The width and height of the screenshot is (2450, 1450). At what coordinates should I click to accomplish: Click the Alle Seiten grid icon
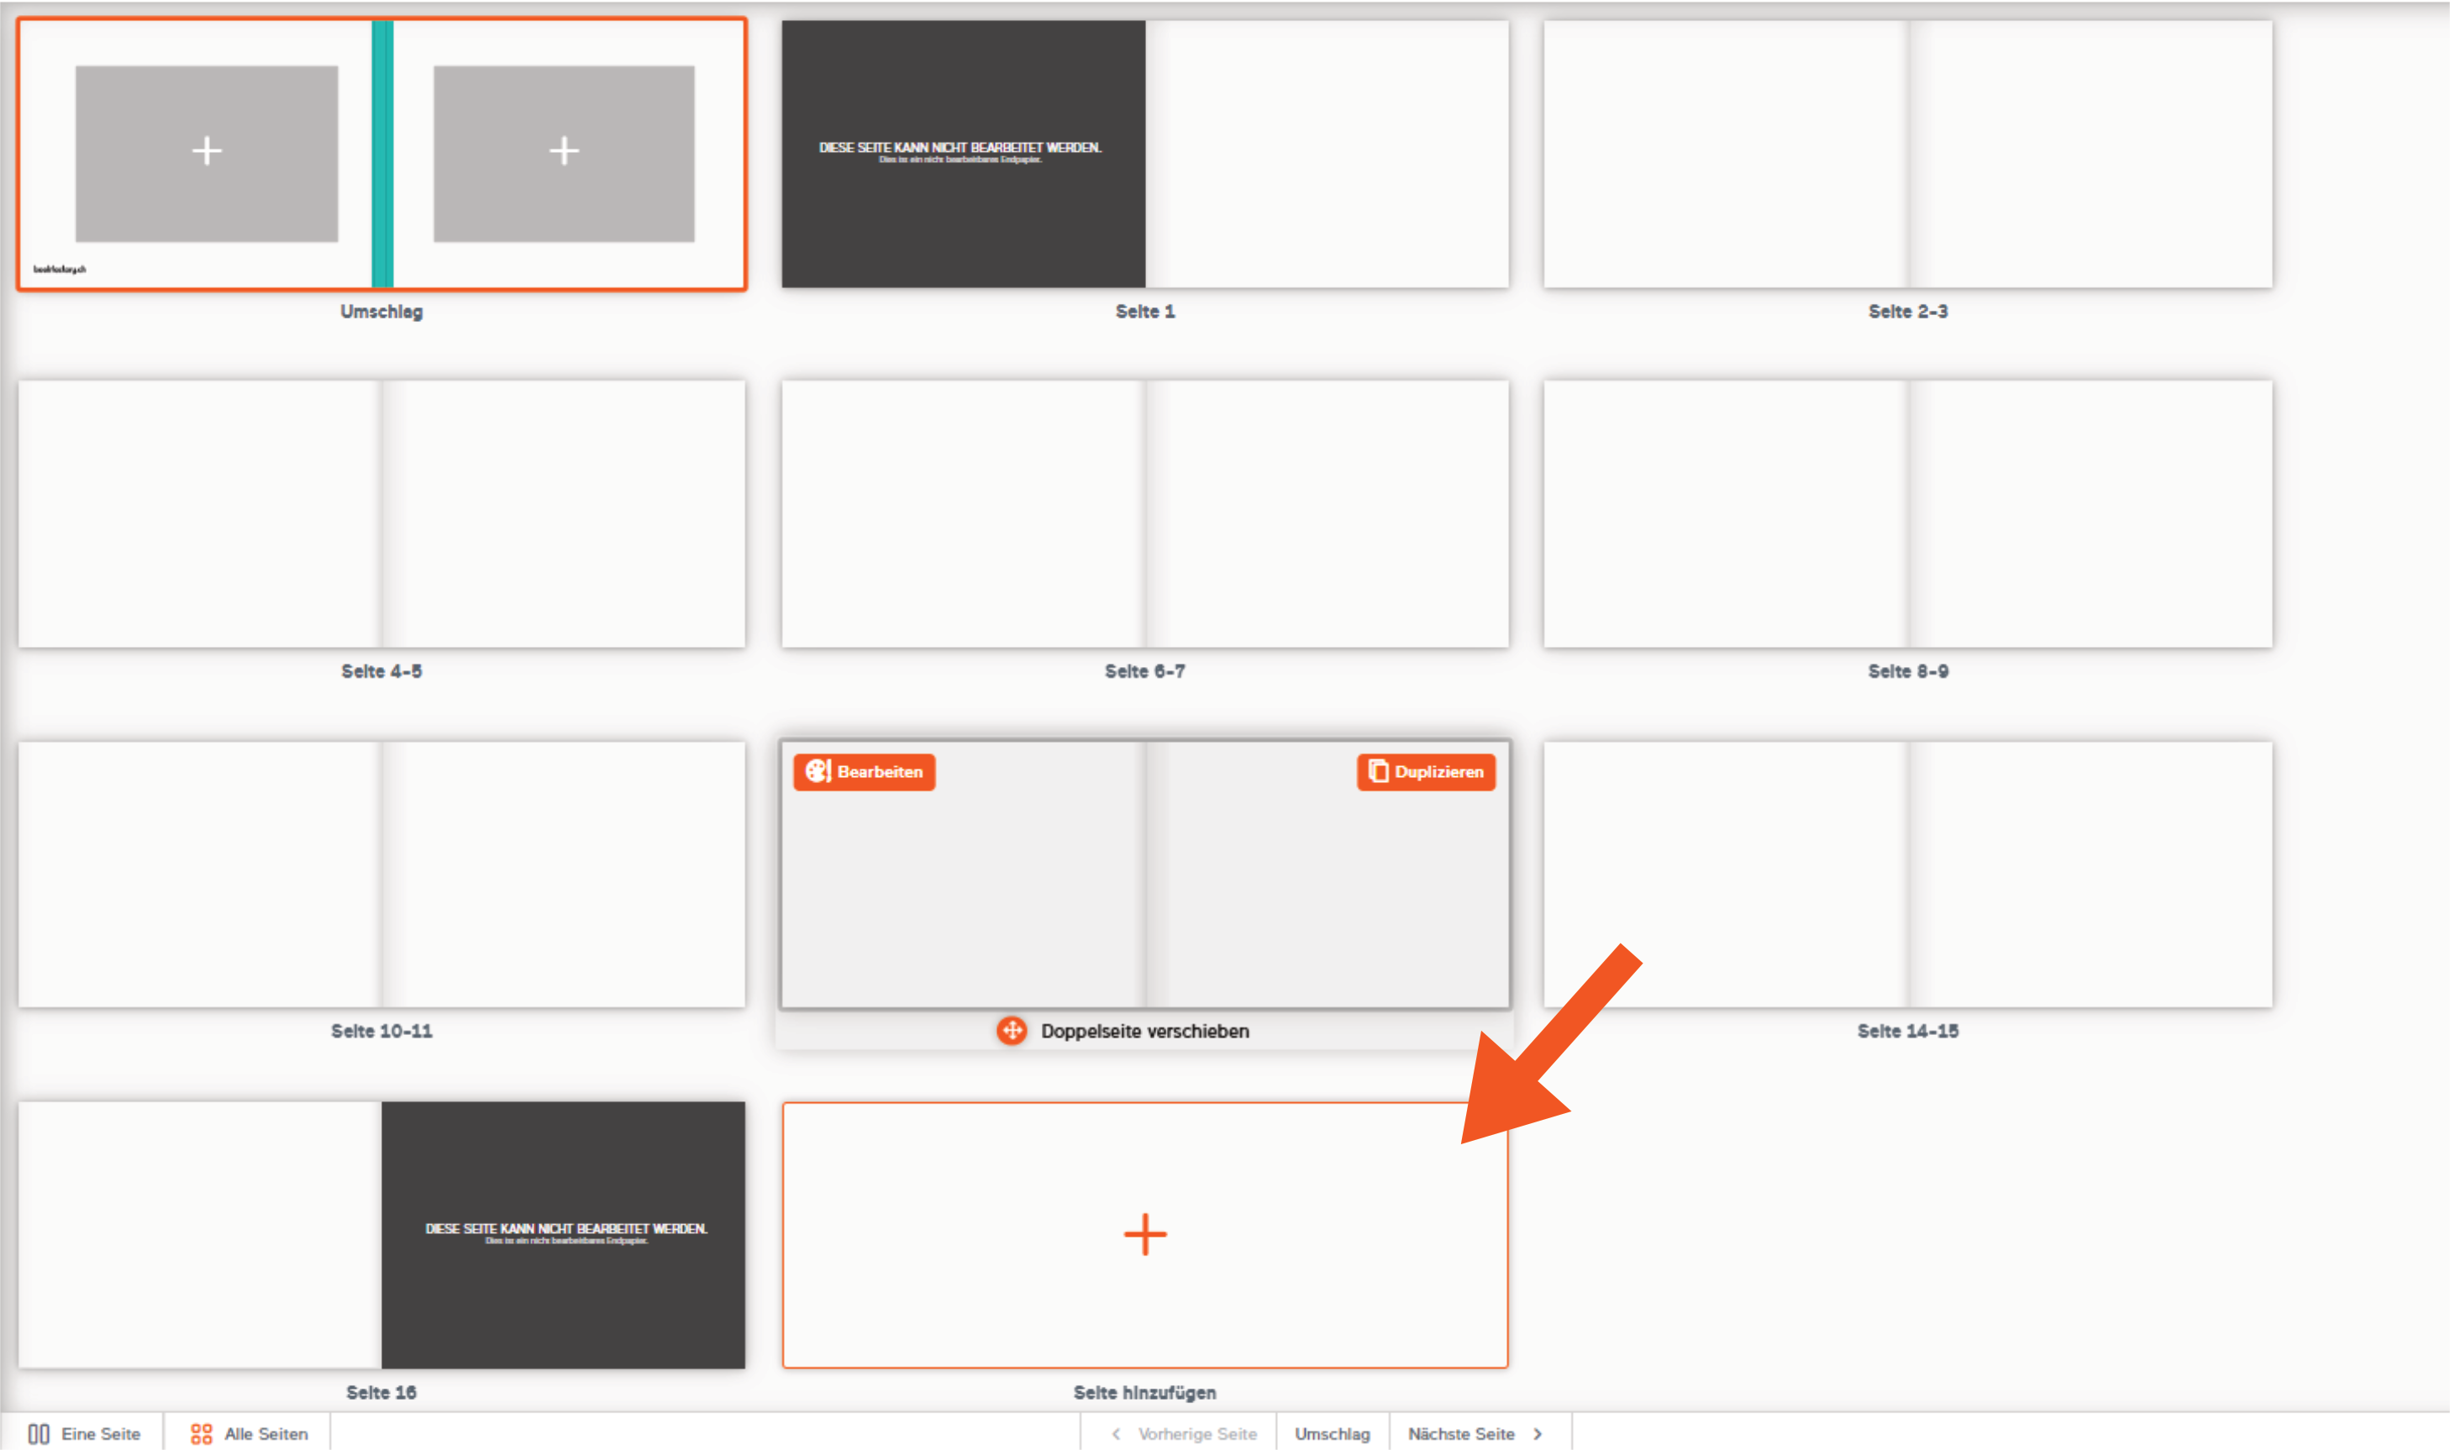pyautogui.click(x=202, y=1433)
